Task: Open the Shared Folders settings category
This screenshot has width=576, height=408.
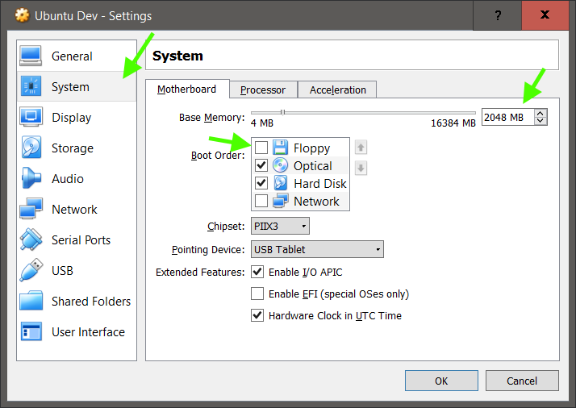Action: 77,301
